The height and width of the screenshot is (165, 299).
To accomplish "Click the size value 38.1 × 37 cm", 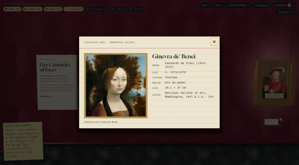I will point(175,88).
